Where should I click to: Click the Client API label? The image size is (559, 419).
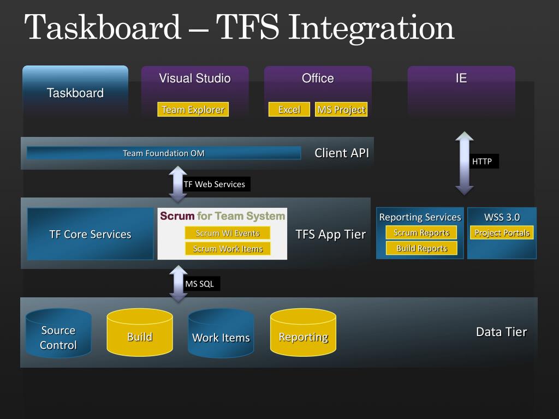[342, 153]
